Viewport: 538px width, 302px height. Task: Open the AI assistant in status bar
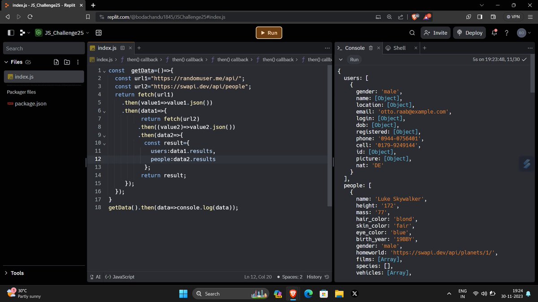click(95, 277)
